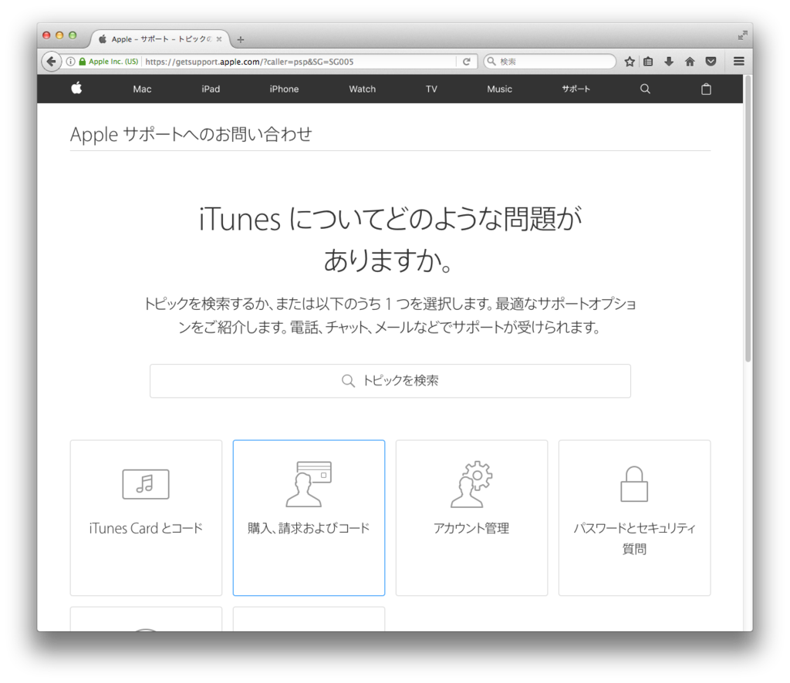
Task: Click the browser URL address bar
Action: (299, 62)
